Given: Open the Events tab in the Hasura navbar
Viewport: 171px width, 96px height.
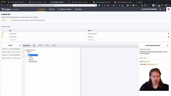Looking at the screenshot, I should [78, 9].
